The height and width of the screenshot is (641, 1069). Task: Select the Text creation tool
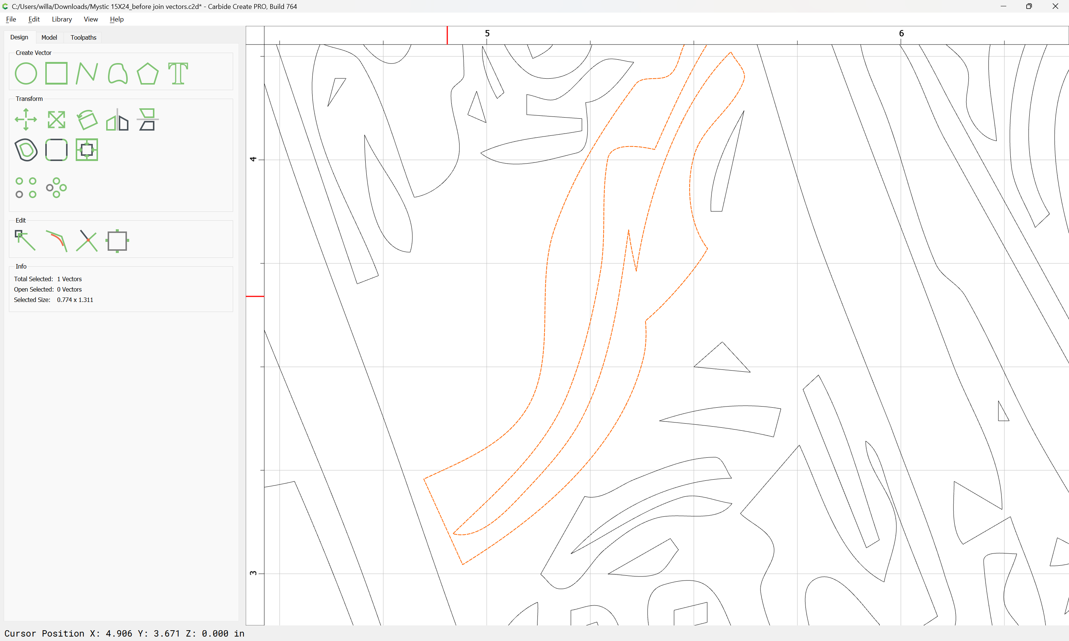pos(178,73)
